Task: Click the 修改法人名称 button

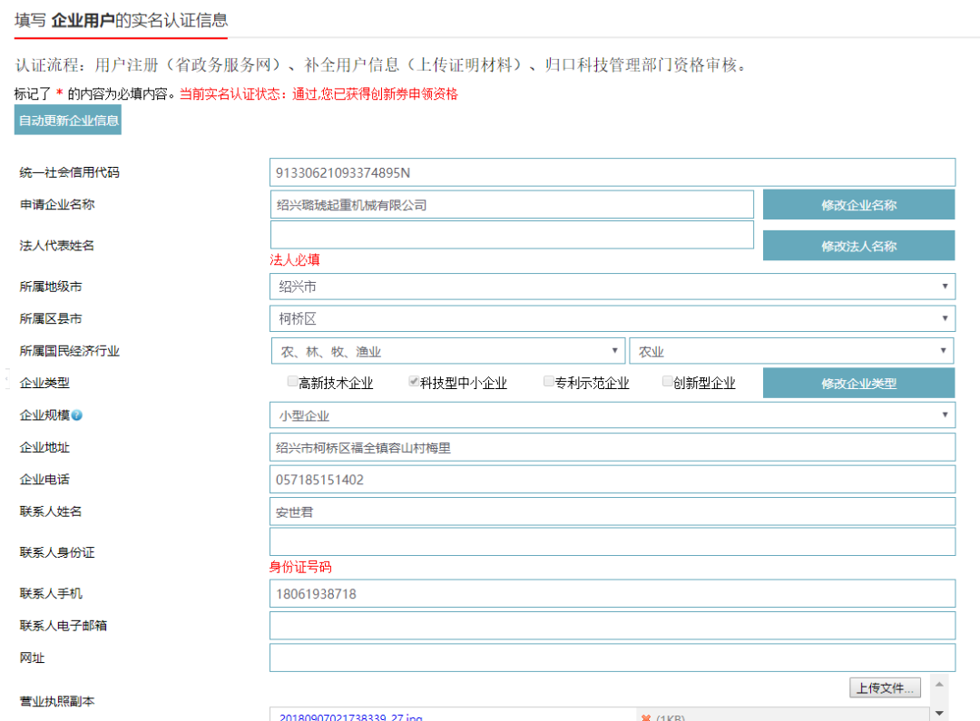Action: [858, 246]
